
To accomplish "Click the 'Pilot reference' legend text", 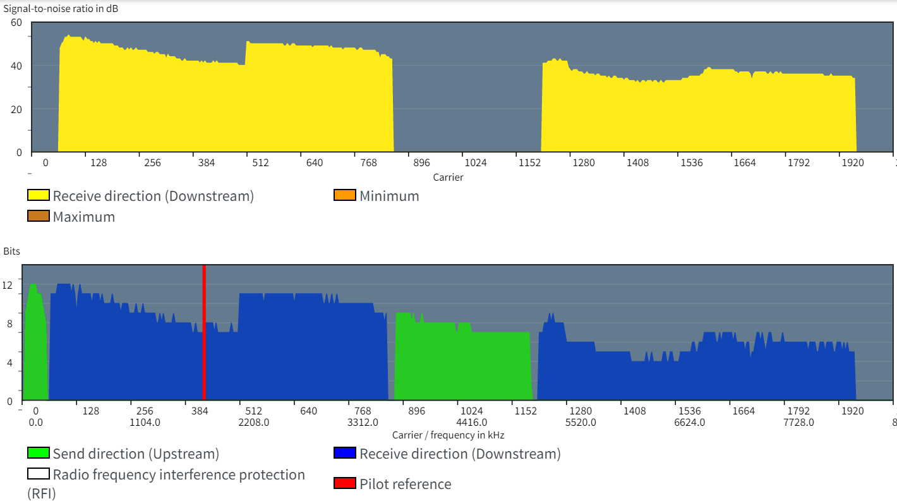I will tap(406, 484).
